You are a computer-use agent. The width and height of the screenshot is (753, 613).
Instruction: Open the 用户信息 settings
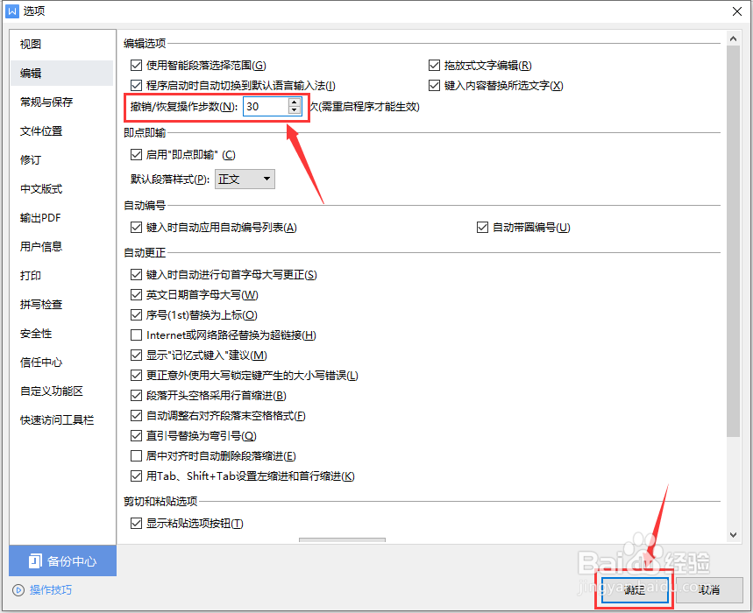point(61,247)
